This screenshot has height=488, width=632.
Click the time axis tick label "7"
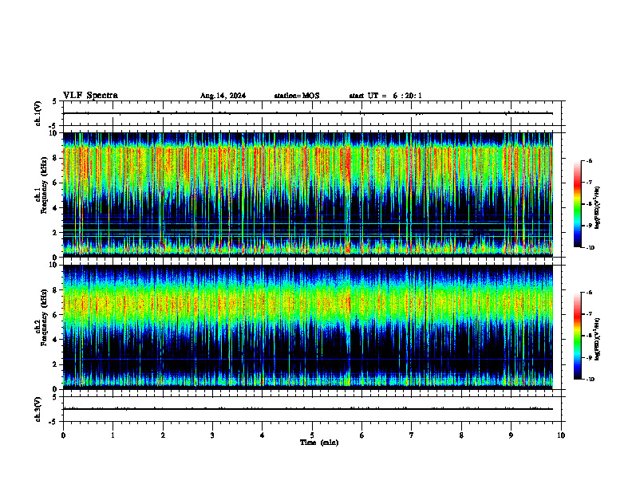[x=412, y=435]
